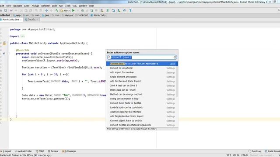Select the skyapps breadcrumb folder
Screen dimensions: 280x157
(x=67, y=15)
